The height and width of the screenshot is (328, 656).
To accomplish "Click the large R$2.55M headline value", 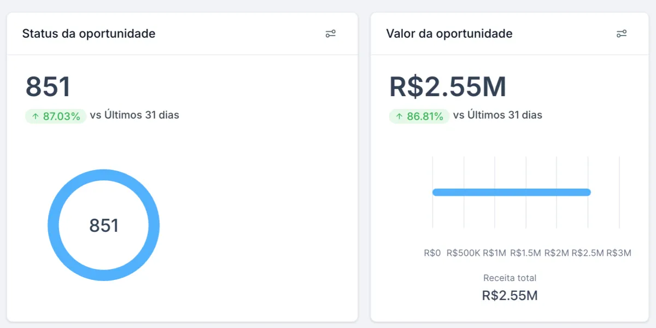I will (x=448, y=87).
